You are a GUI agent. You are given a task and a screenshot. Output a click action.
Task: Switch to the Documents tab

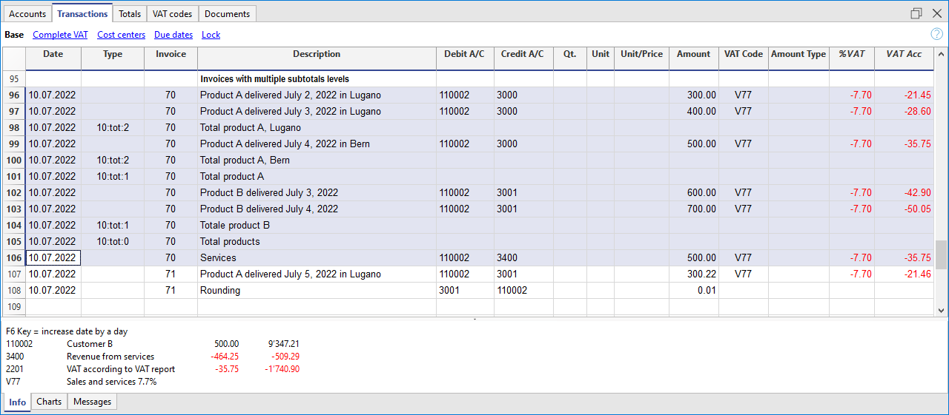pos(228,13)
